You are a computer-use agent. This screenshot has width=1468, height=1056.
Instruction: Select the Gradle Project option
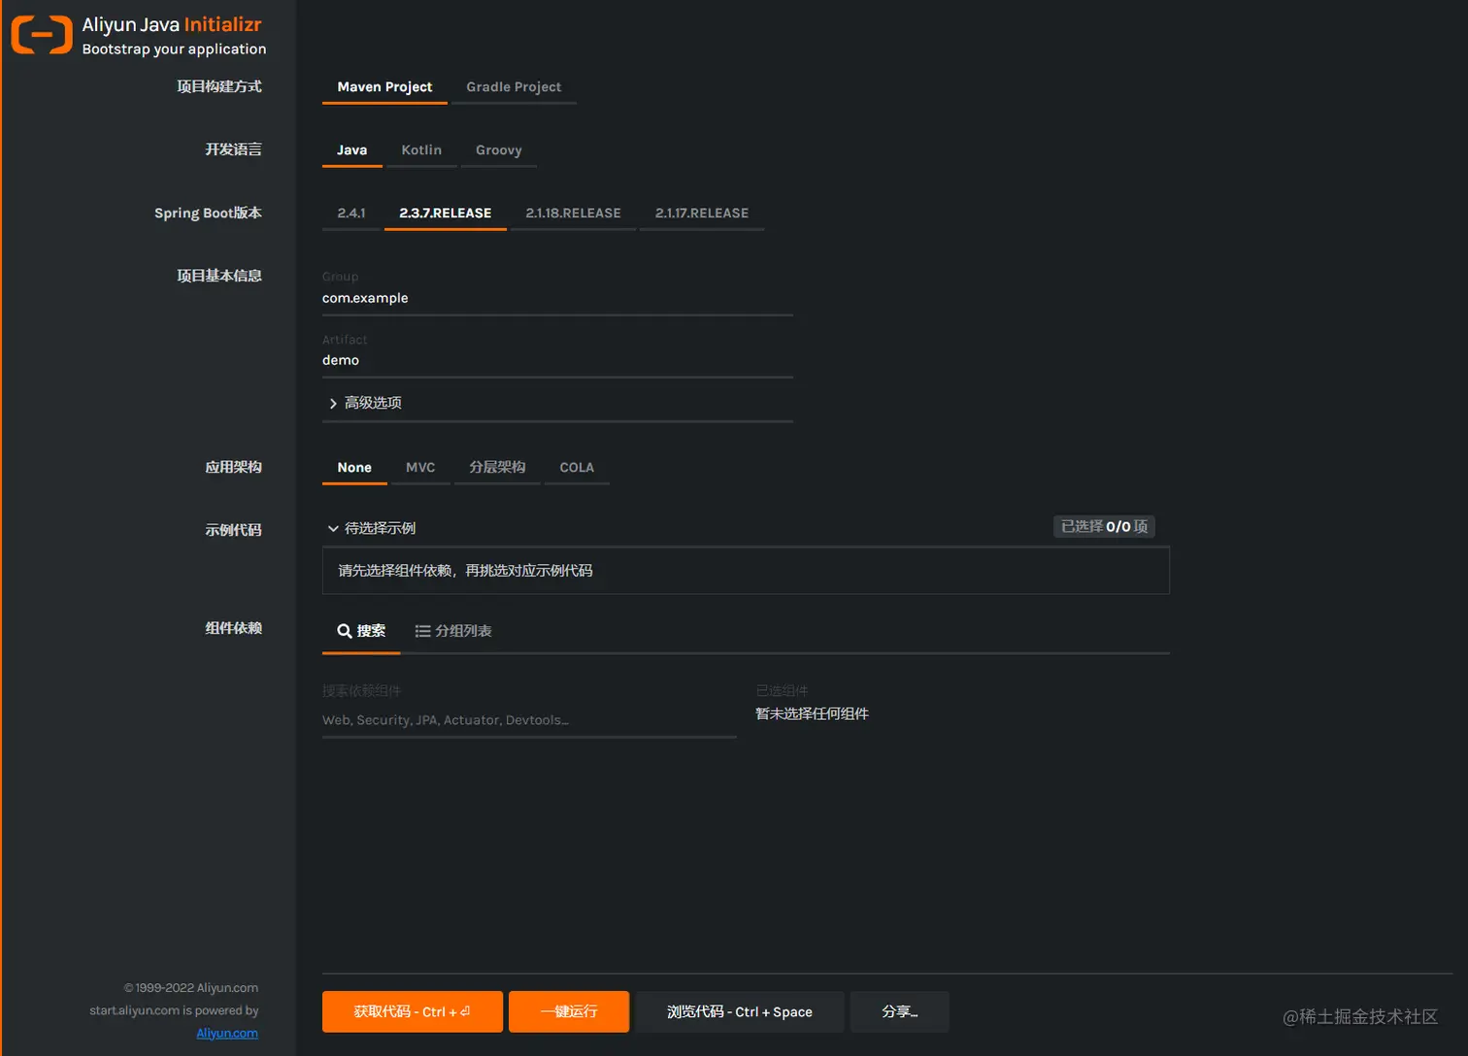514,86
